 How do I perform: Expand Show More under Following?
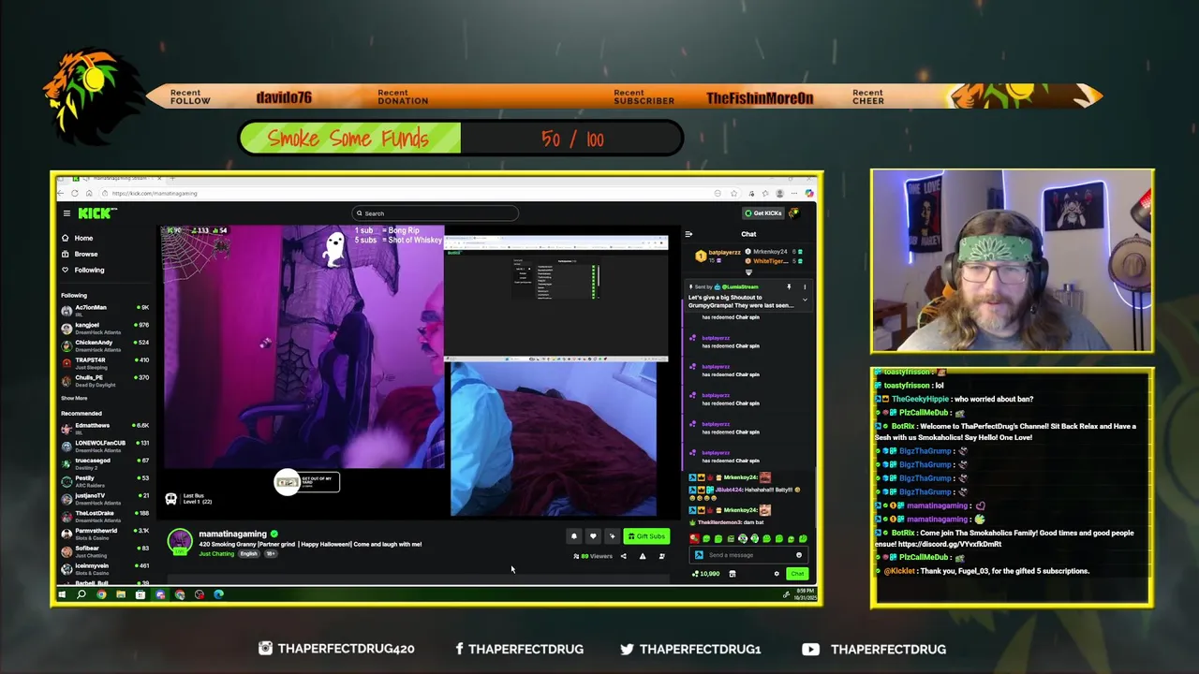point(74,398)
